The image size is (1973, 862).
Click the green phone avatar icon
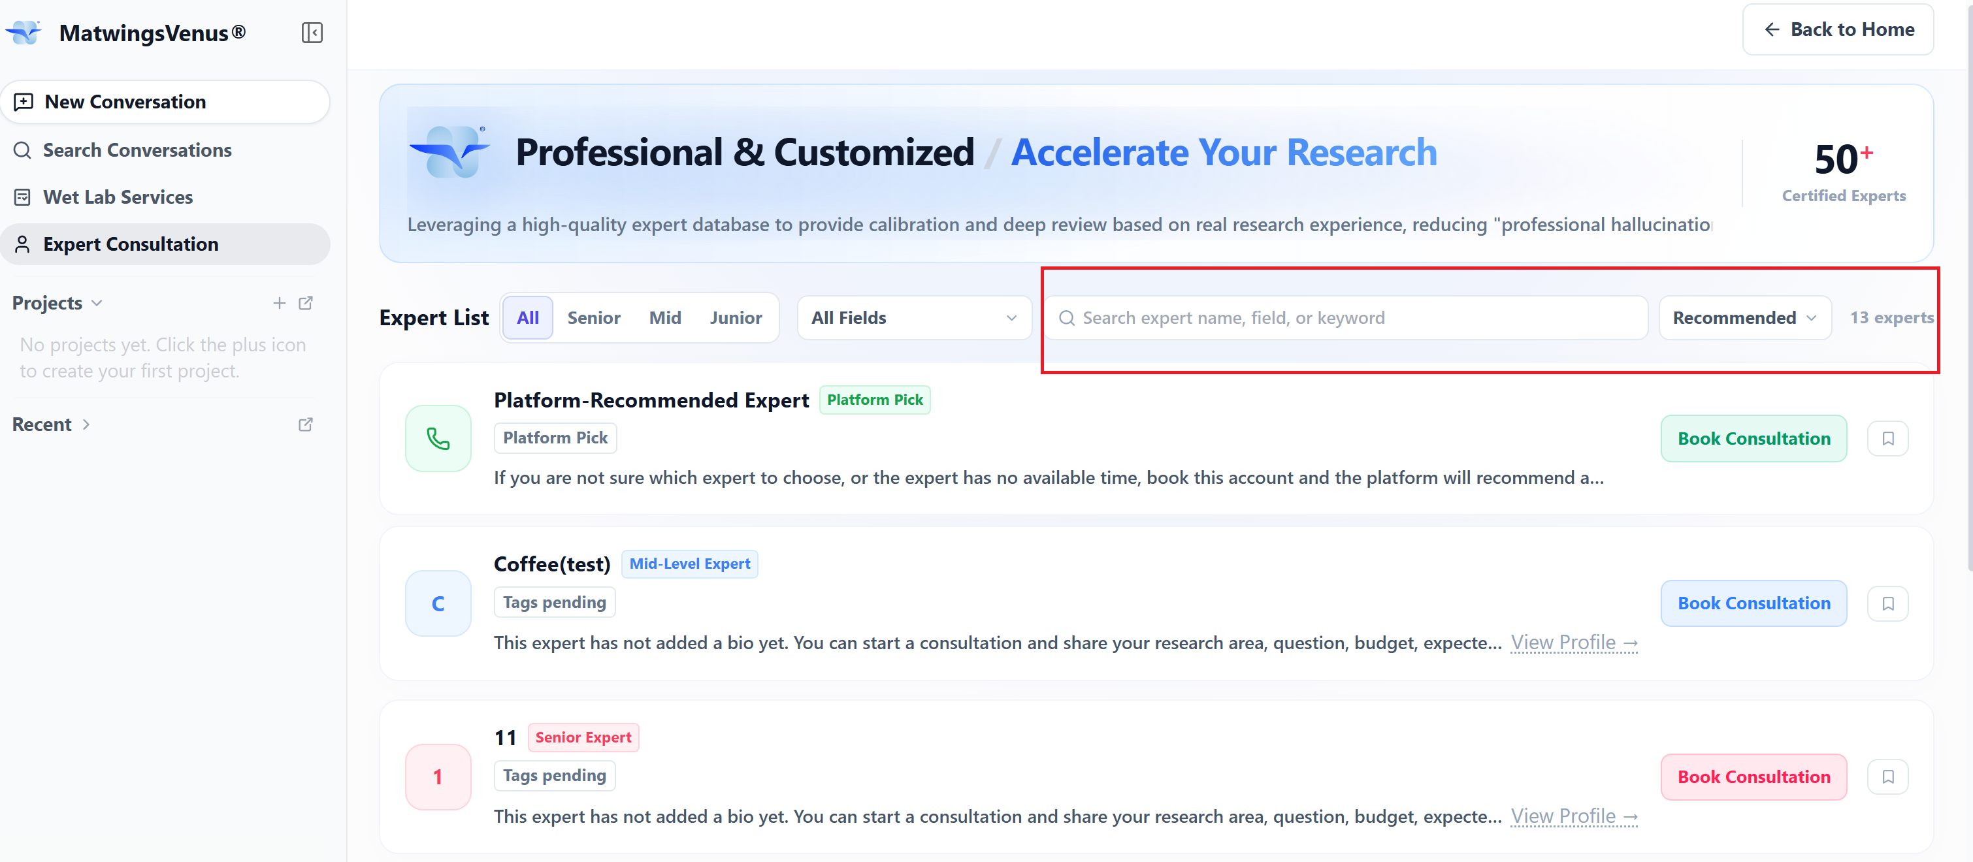point(438,439)
